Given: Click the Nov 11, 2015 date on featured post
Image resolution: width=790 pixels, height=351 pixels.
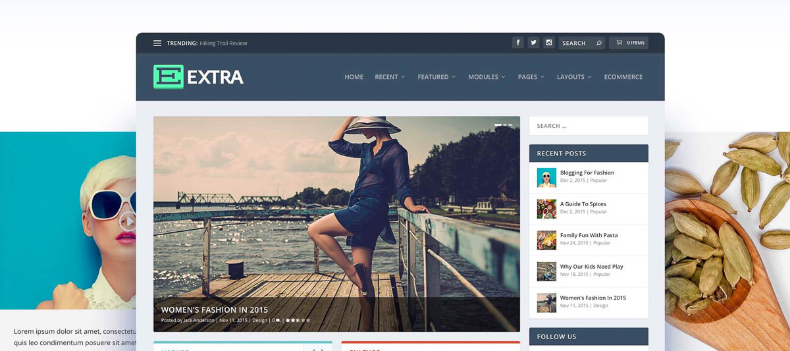Looking at the screenshot, I should [234, 321].
